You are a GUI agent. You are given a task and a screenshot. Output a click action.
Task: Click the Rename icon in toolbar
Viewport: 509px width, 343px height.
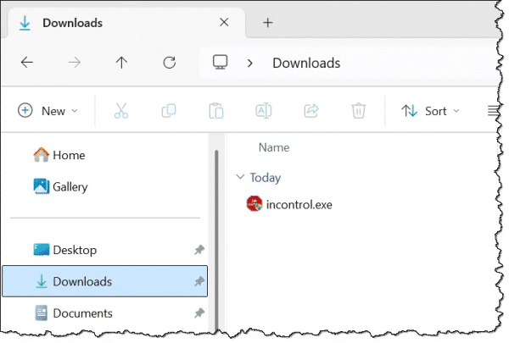pos(264,111)
